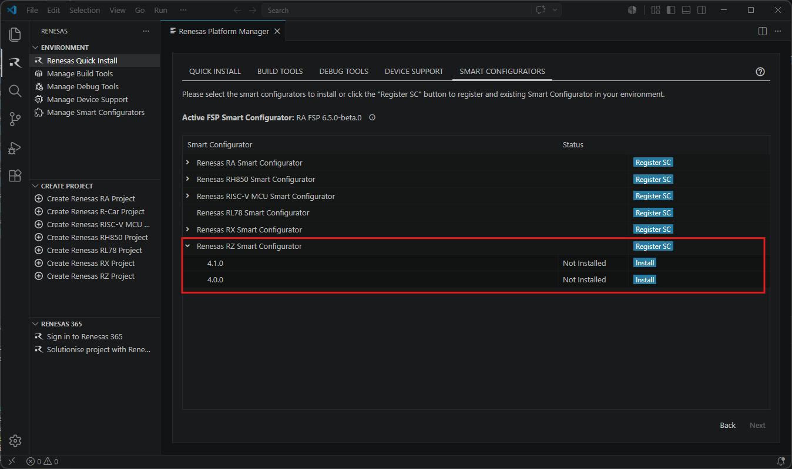Expand Renesas RH850 Smart Configurator row

tap(187, 179)
